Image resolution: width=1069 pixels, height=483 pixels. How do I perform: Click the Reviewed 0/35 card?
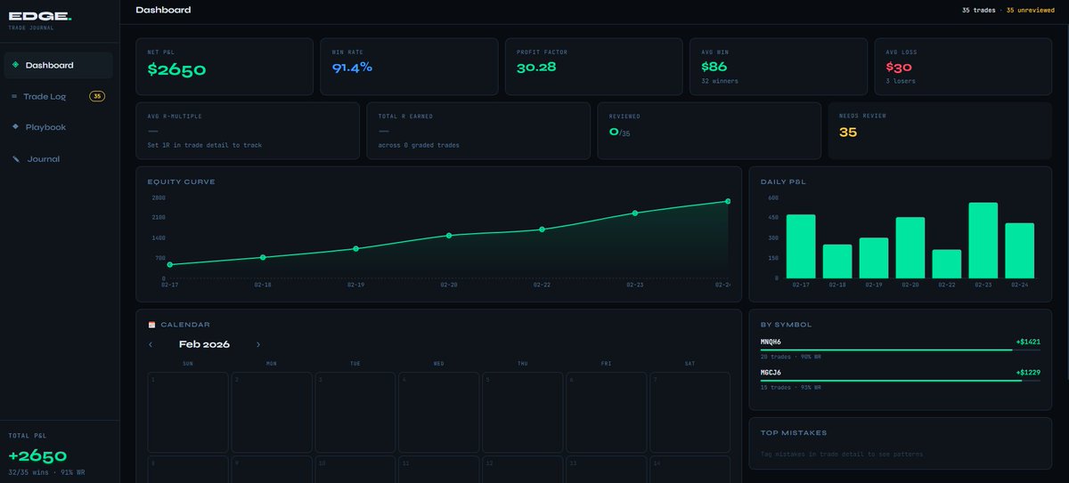(709, 131)
